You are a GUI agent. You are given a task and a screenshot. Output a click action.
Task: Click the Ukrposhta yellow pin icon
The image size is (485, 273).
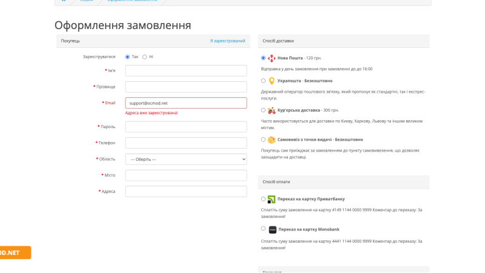coord(271,81)
